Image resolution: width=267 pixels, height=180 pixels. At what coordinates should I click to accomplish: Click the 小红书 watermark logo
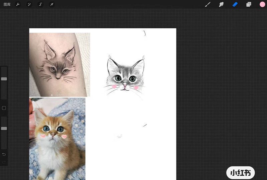click(x=240, y=173)
